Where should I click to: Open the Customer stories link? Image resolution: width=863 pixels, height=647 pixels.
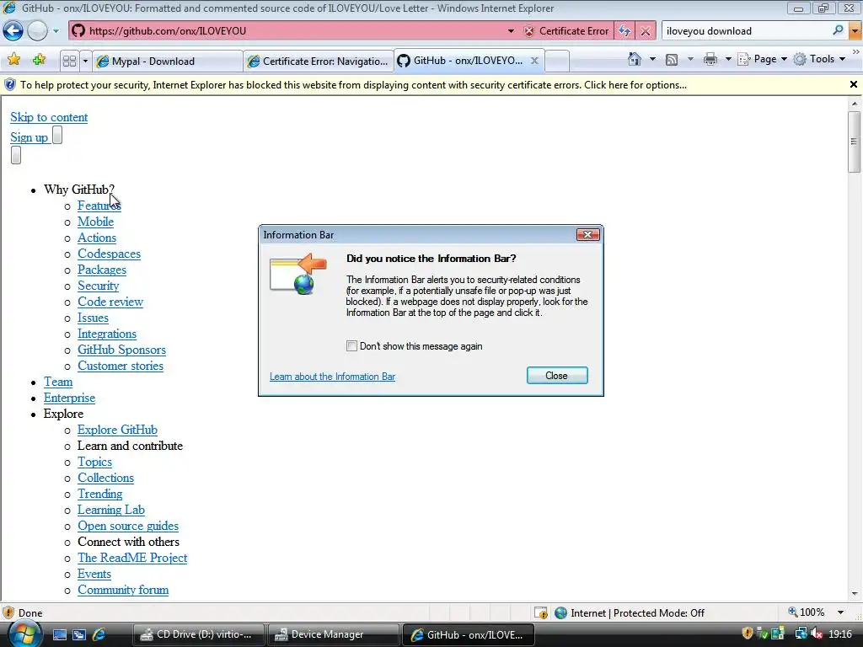point(121,366)
